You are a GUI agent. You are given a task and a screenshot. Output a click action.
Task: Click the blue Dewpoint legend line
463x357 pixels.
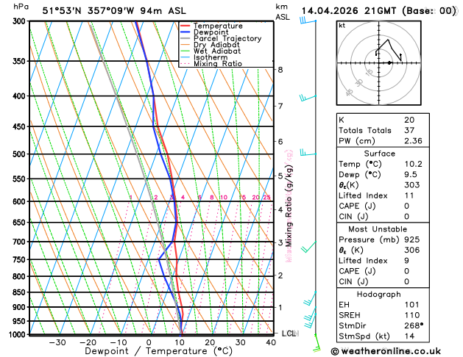click(x=185, y=32)
